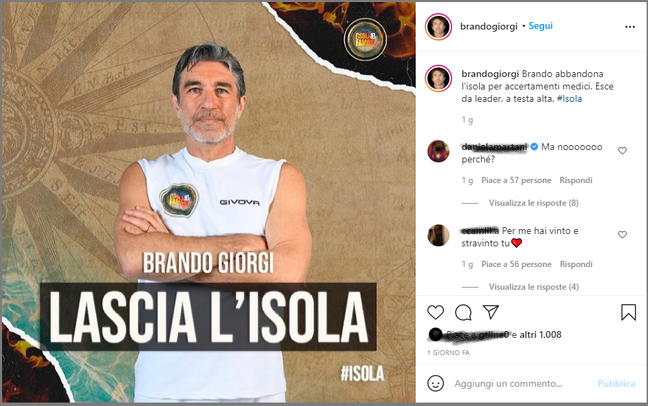The height and width of the screenshot is (406, 648).
Task: Open the #Isola hashtag link
Action: click(x=569, y=98)
